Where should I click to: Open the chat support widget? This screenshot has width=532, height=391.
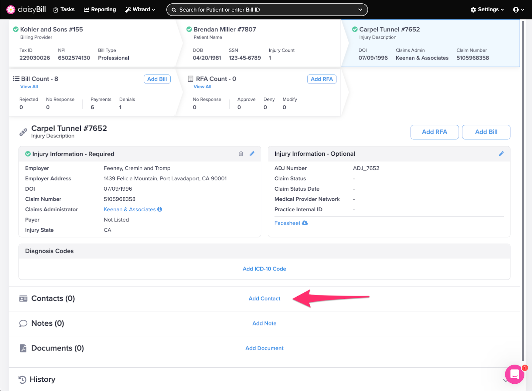[514, 374]
